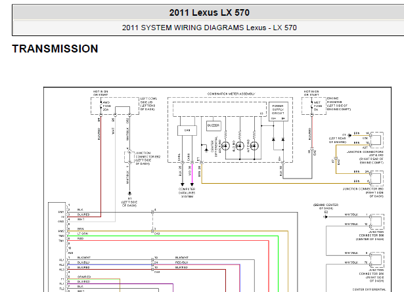Select the HL1 terminal label
The width and height of the screenshot is (404, 292).
62,260
